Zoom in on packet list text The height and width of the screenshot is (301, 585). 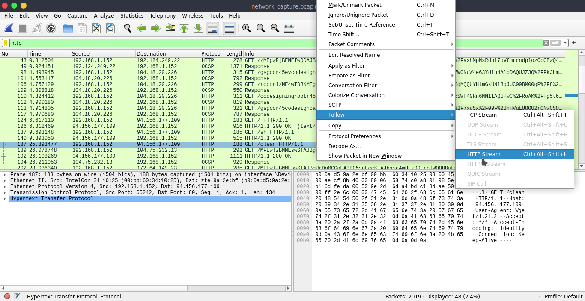(x=246, y=28)
